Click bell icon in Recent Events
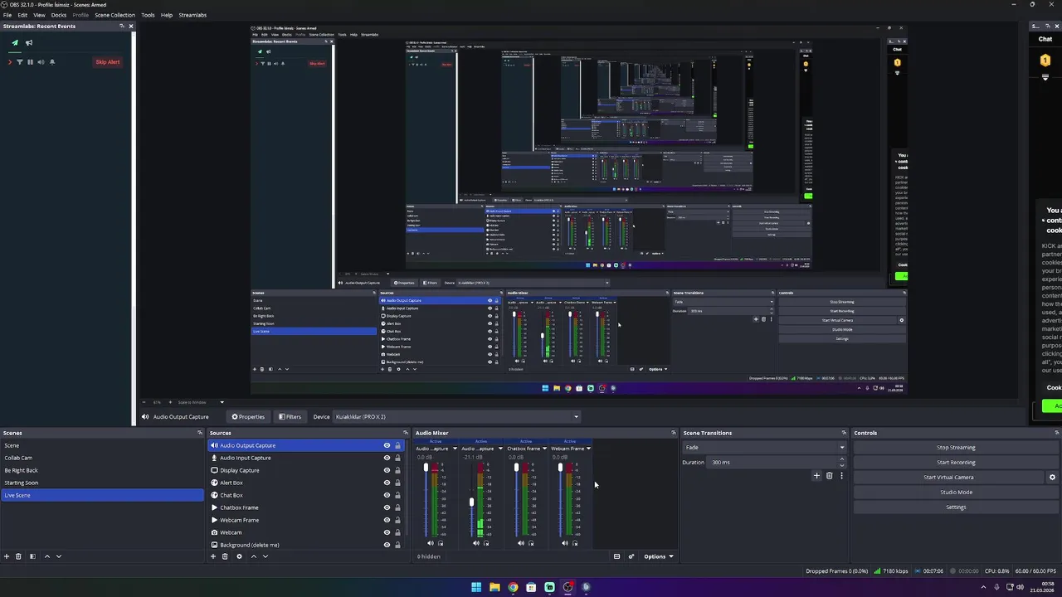 [x=51, y=62]
